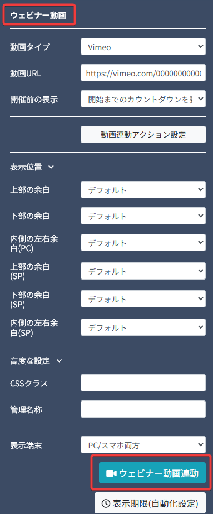Open the 表示端末 PC/スマホ両方 dropdown
The height and width of the screenshot is (514, 213).
coord(143,444)
